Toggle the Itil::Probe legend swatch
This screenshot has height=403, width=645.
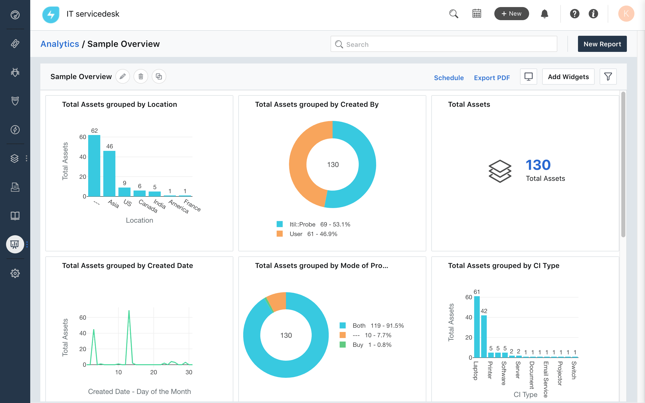pyautogui.click(x=280, y=224)
